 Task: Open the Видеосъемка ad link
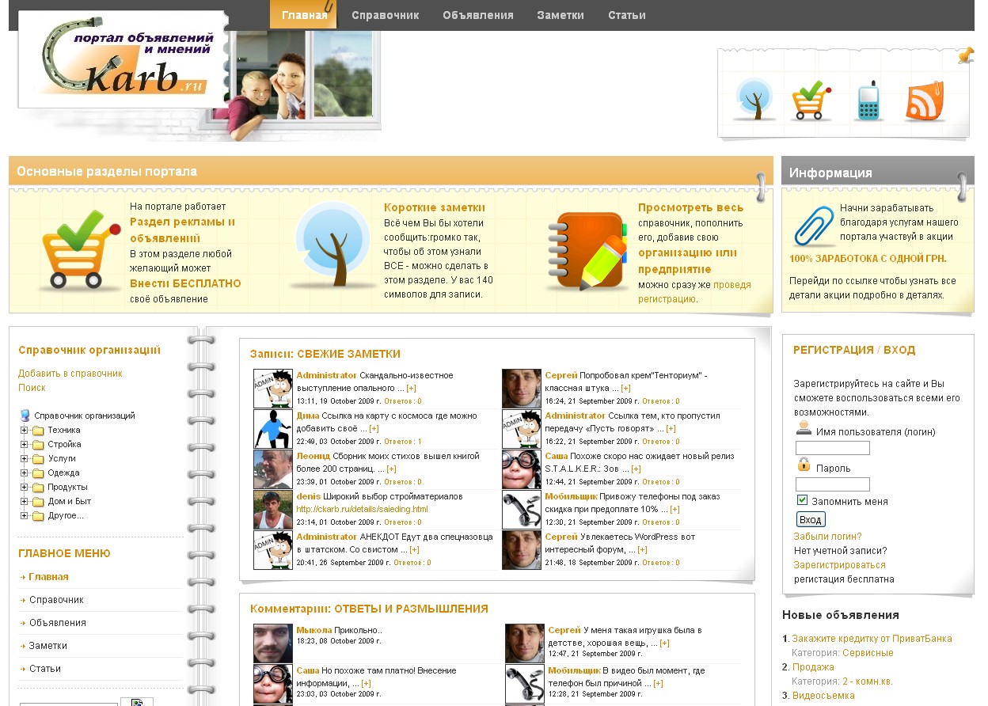click(x=823, y=696)
